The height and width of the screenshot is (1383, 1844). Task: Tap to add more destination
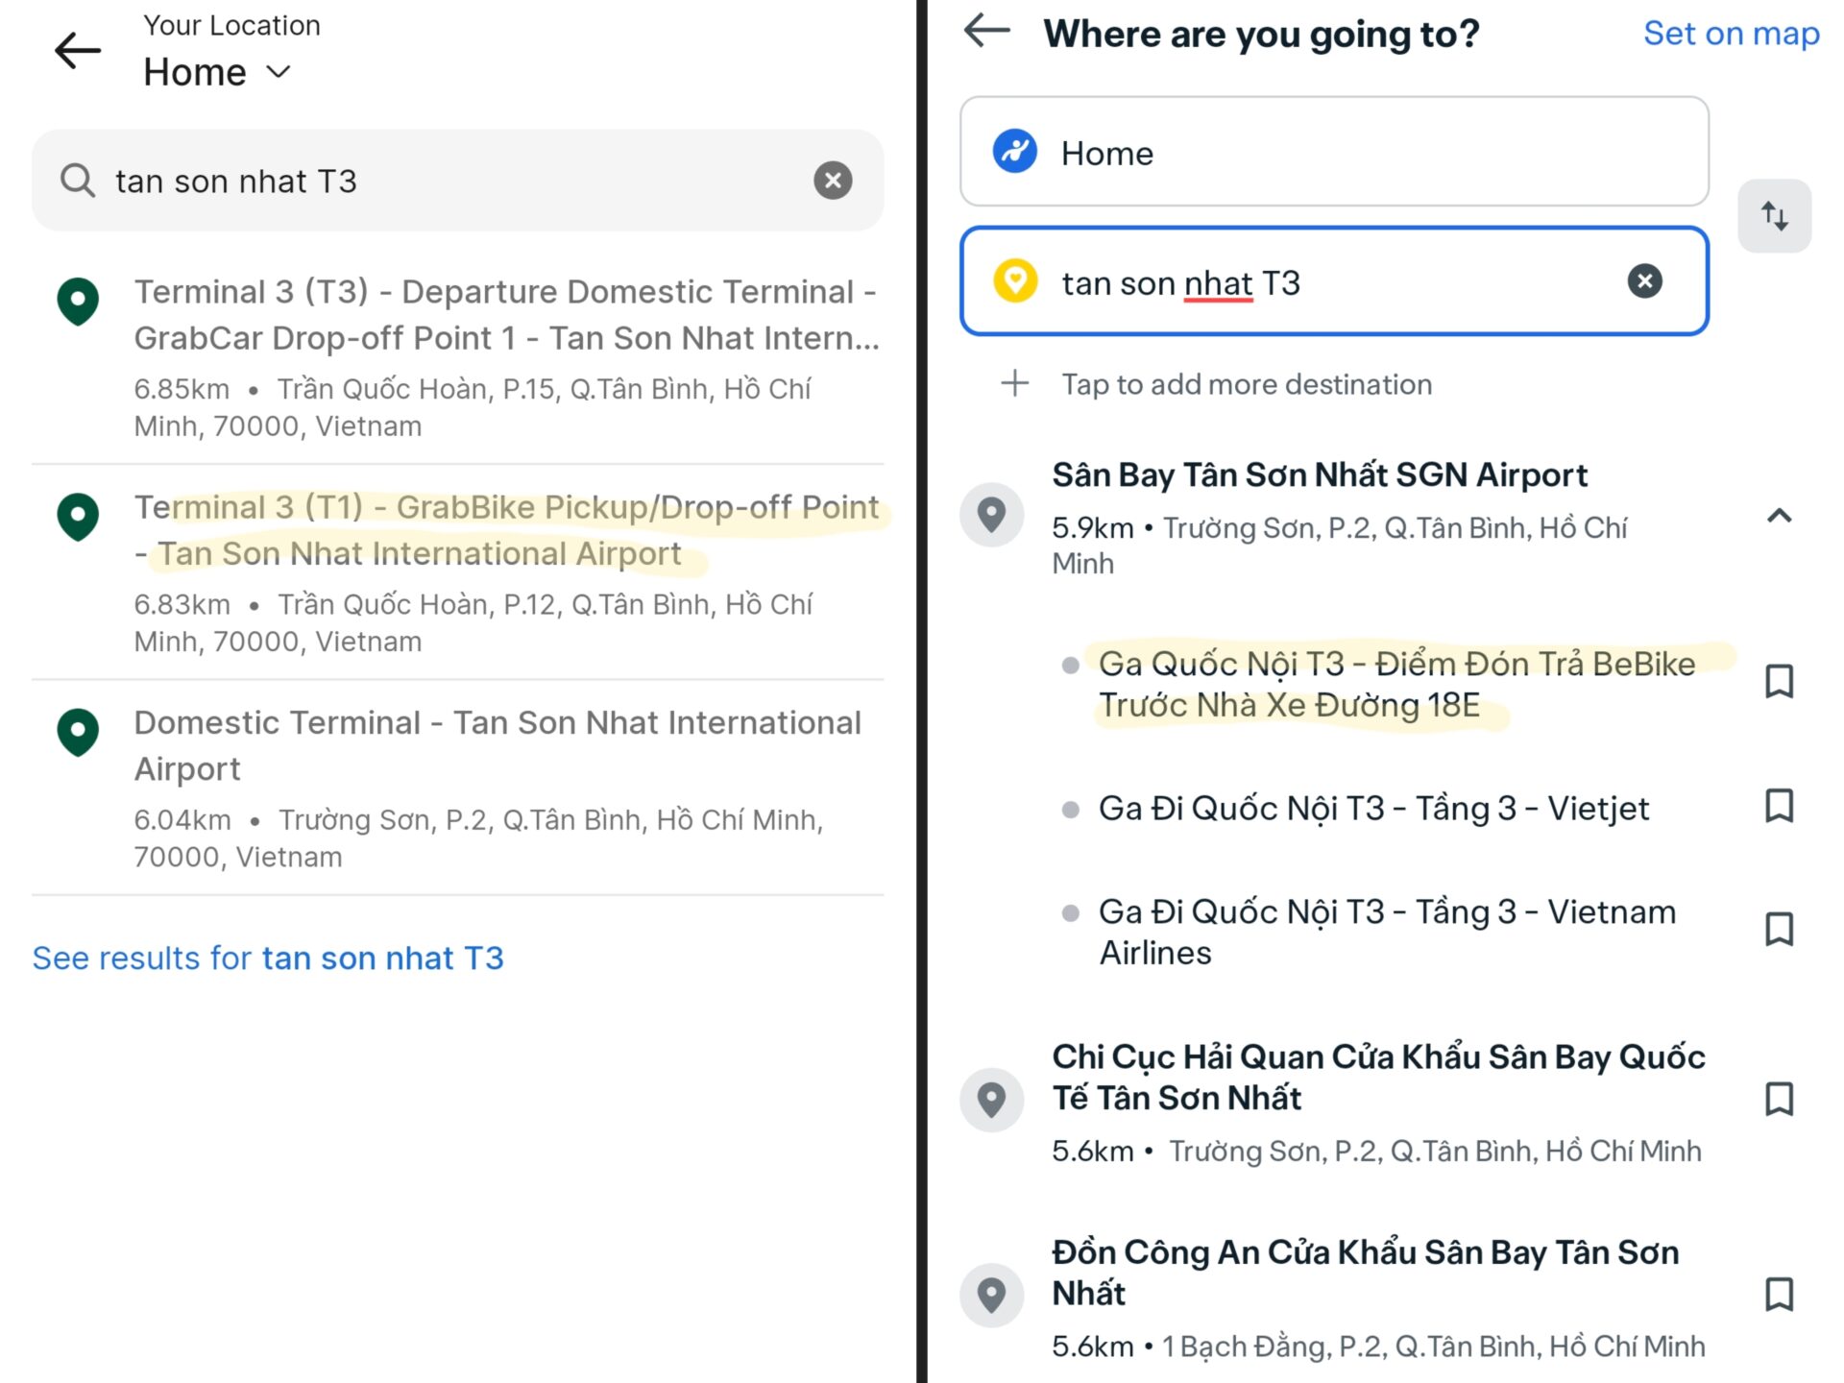tap(1246, 384)
